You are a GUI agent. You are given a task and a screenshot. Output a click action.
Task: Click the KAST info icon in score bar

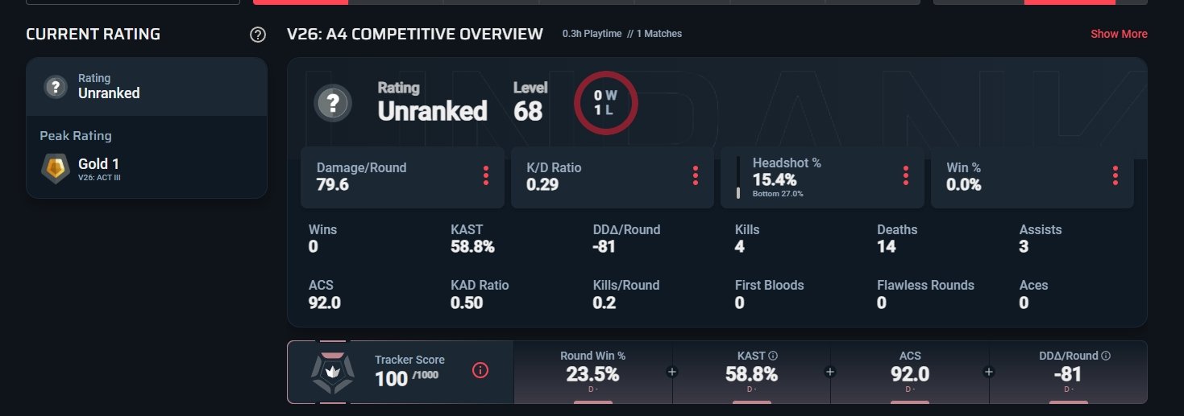point(773,356)
